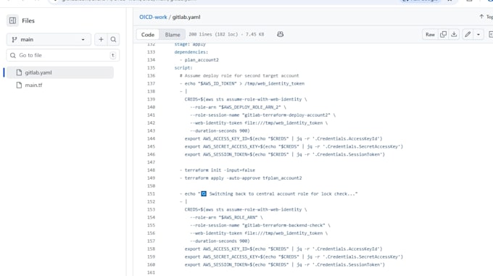Image resolution: width=493 pixels, height=276 pixels.
Task: Open the OICD-work breadcrumb link
Action: coord(153,17)
